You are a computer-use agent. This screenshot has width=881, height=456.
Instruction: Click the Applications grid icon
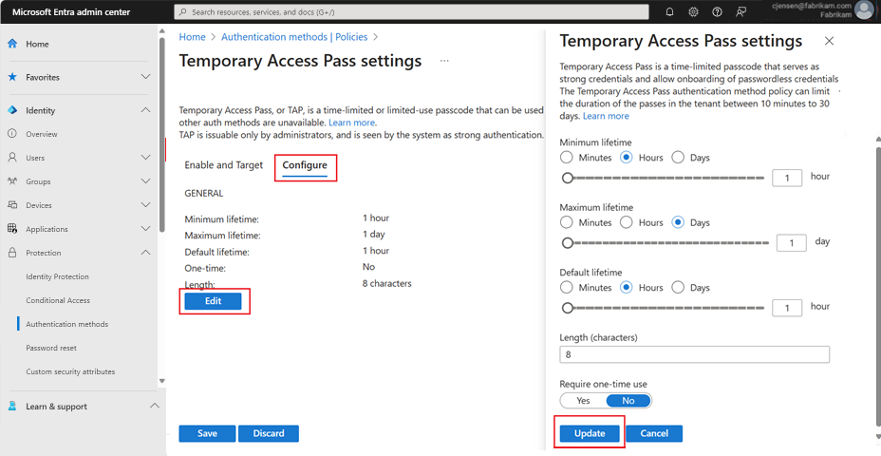coord(12,229)
